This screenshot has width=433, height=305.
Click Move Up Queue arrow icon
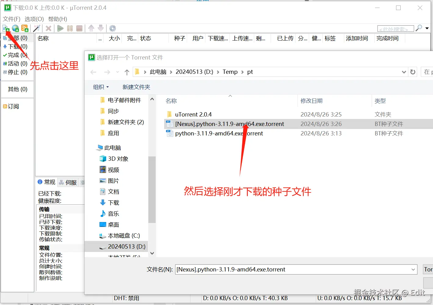pyautogui.click(x=91, y=28)
